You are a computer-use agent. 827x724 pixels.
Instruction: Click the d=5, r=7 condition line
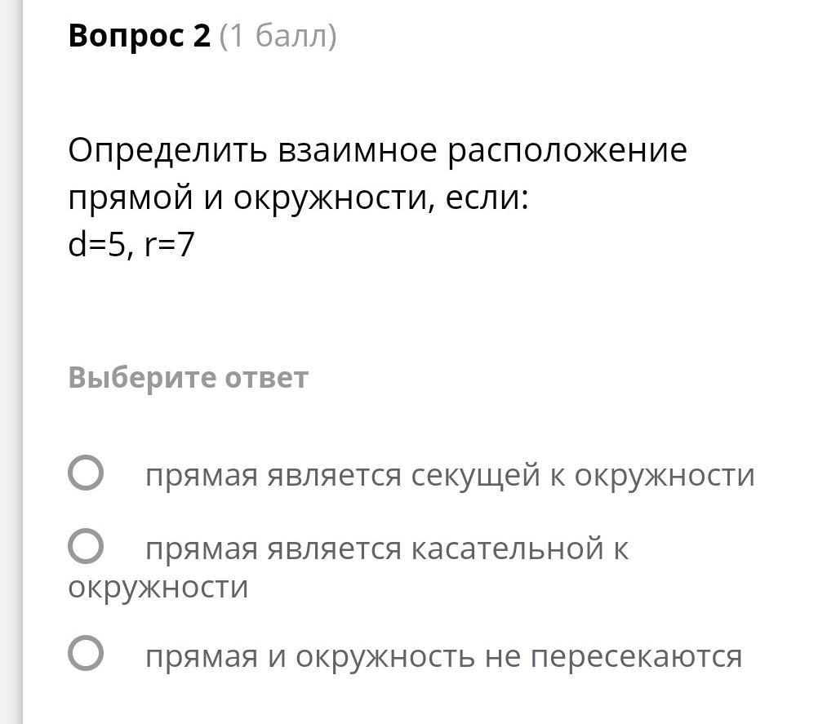click(131, 245)
